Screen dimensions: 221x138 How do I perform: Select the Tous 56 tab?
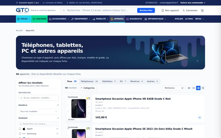coord(72,81)
